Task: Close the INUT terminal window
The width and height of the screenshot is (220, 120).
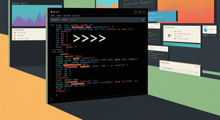Action: point(144,12)
